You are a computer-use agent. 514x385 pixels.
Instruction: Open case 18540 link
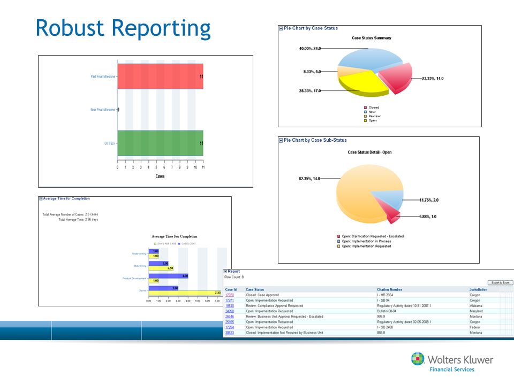[x=230, y=306]
